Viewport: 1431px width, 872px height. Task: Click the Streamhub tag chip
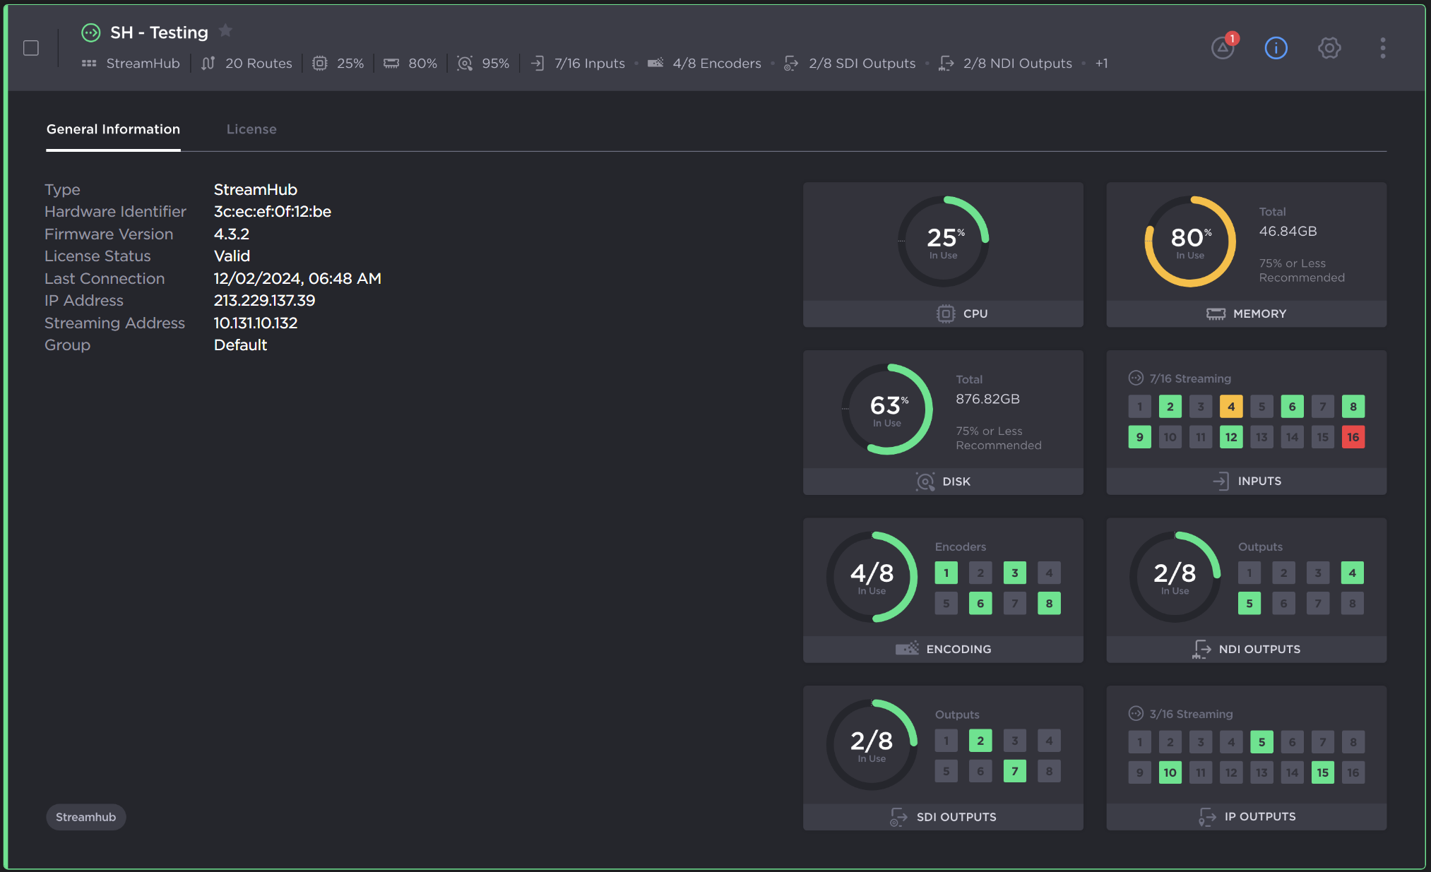point(86,817)
